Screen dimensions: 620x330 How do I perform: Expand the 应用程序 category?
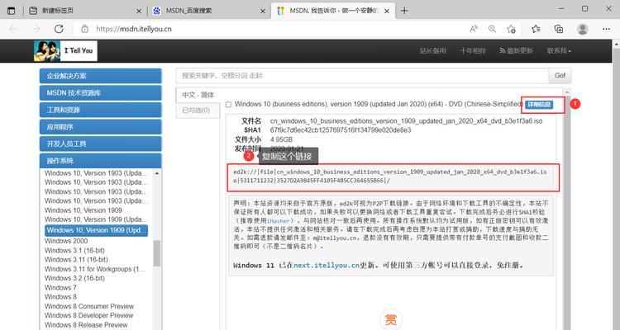point(100,127)
